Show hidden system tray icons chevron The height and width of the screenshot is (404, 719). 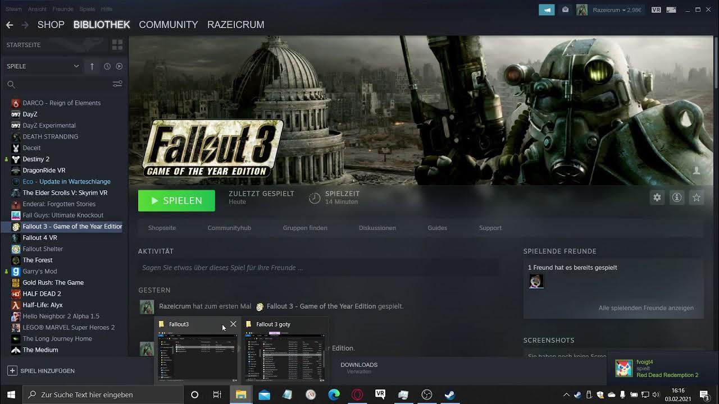click(x=566, y=394)
